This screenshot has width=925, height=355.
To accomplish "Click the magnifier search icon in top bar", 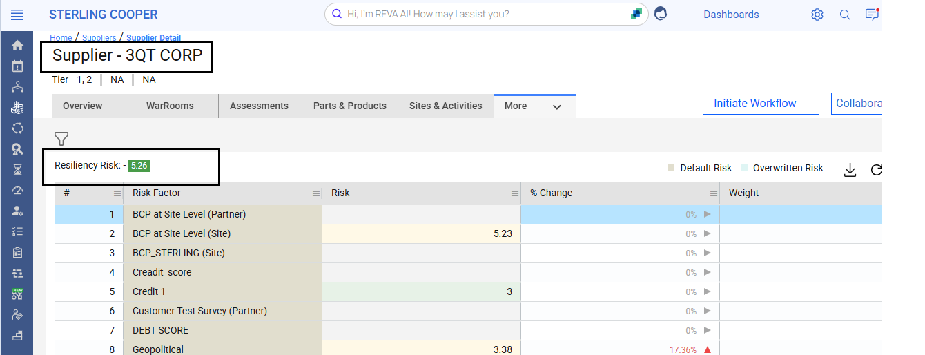I will point(845,15).
